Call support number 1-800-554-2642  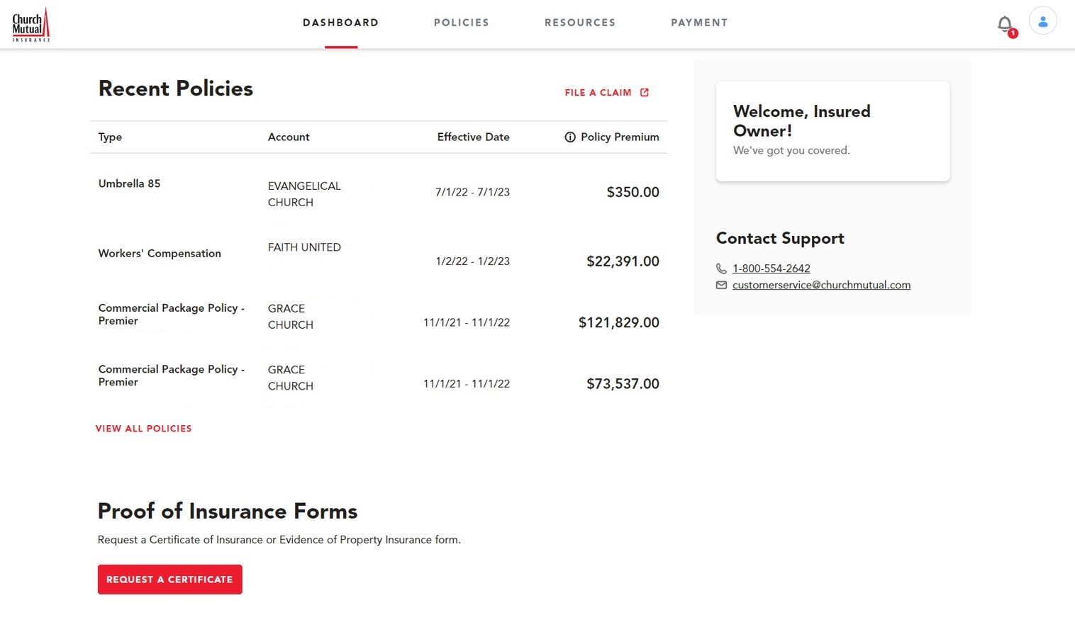point(771,269)
